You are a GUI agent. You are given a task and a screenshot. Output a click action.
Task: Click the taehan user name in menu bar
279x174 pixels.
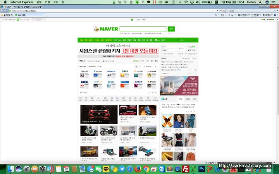(x=251, y=2)
